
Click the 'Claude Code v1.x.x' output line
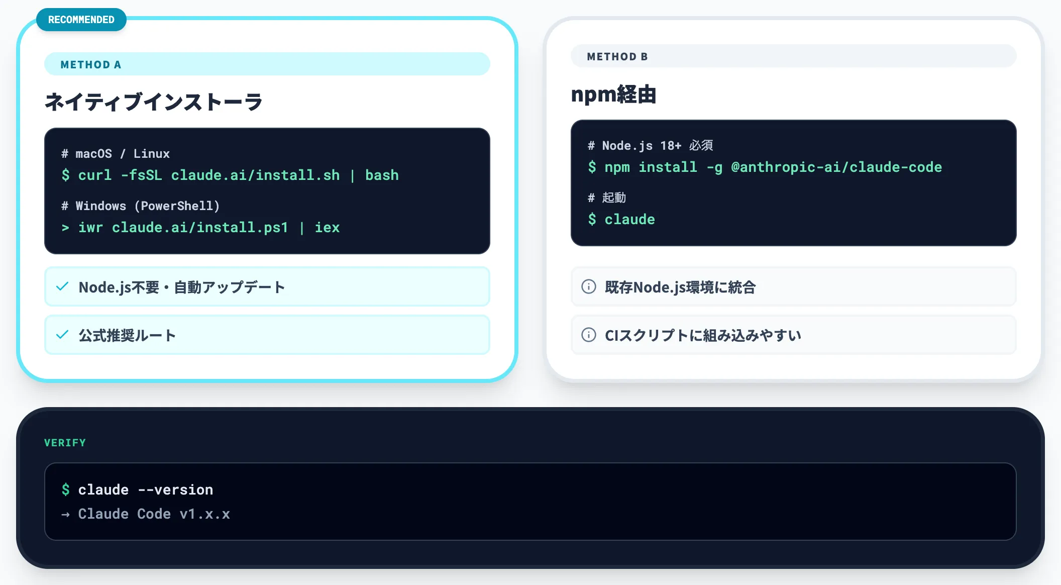click(x=146, y=514)
